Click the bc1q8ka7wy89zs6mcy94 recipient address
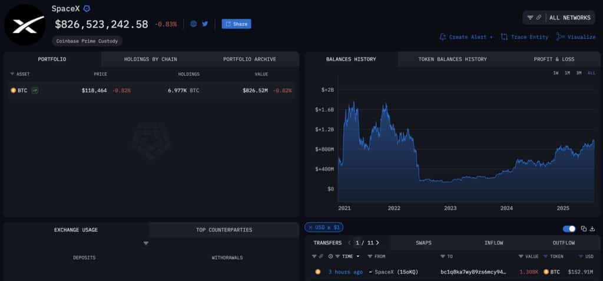Screen dimensions: 603x281 click(473, 272)
